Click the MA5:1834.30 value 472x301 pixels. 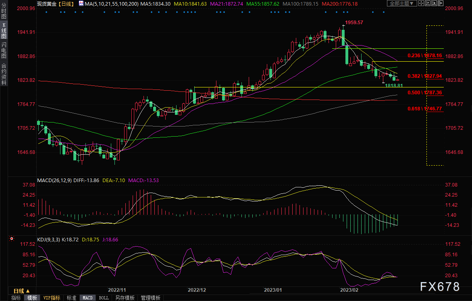click(155, 4)
